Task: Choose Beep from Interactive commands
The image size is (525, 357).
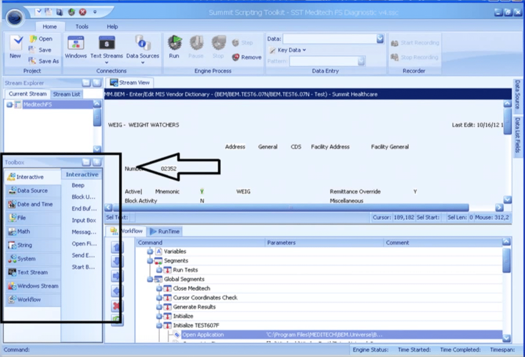Action: [78, 186]
